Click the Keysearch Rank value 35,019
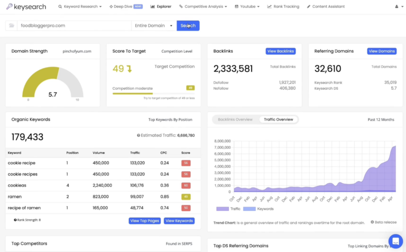 click(x=390, y=82)
